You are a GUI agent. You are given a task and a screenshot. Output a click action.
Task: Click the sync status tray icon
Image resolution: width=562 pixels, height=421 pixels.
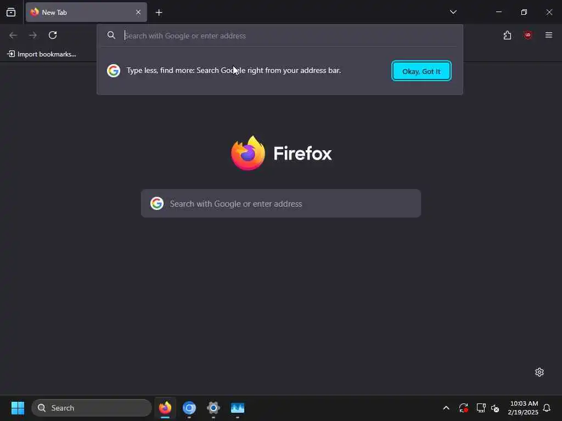pos(463,408)
